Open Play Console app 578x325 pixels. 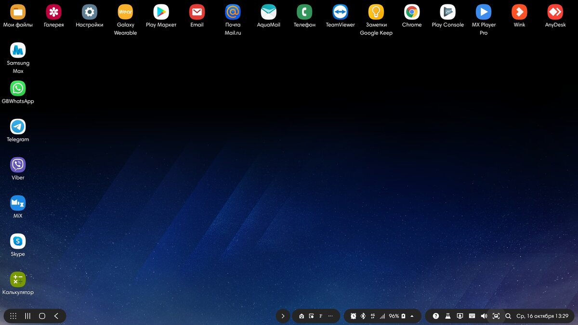pyautogui.click(x=447, y=16)
